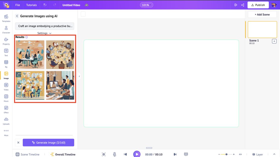Select the round-table meeting image thumbnail
This screenshot has width=280, height=157.
[60, 54]
